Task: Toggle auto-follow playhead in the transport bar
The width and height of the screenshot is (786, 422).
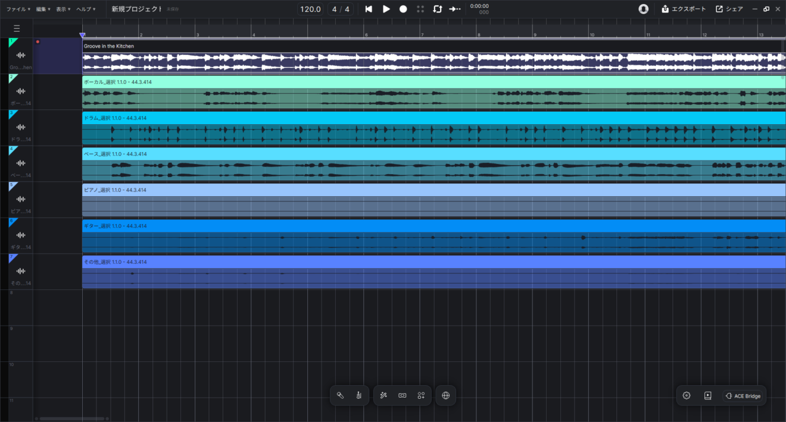Action: 454,9
